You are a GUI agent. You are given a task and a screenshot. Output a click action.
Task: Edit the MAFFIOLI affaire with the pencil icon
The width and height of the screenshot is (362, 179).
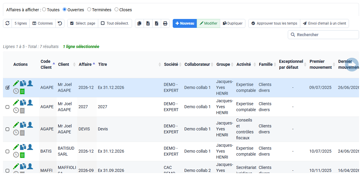16,166
